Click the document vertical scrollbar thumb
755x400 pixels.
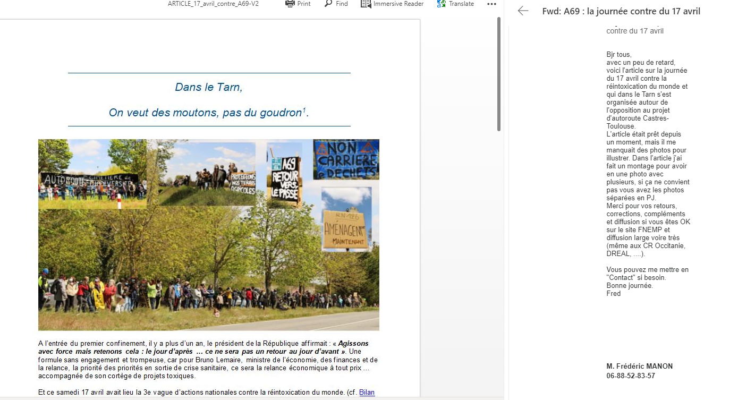pos(499,74)
